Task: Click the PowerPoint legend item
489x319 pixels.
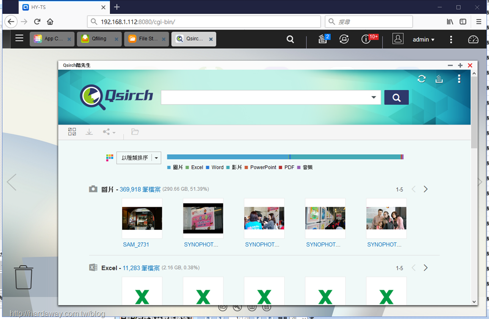Action: (x=260, y=168)
